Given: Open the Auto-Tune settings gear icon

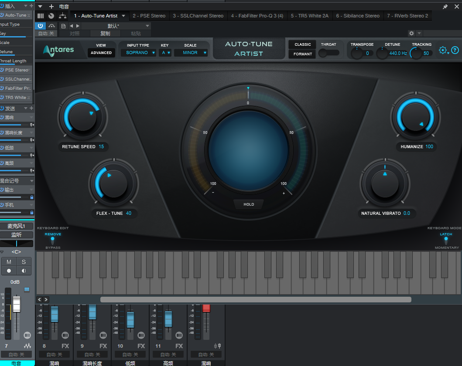Looking at the screenshot, I should 443,50.
